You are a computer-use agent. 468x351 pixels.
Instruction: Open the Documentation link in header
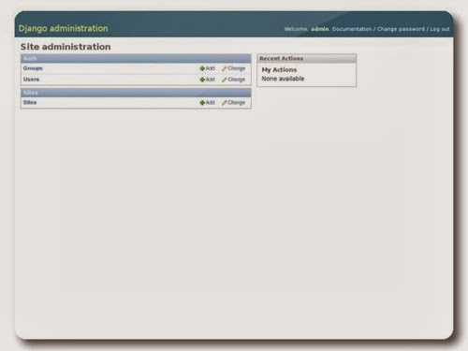pyautogui.click(x=352, y=29)
